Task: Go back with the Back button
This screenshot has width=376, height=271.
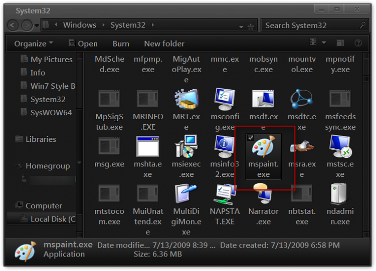Action: click(13, 25)
